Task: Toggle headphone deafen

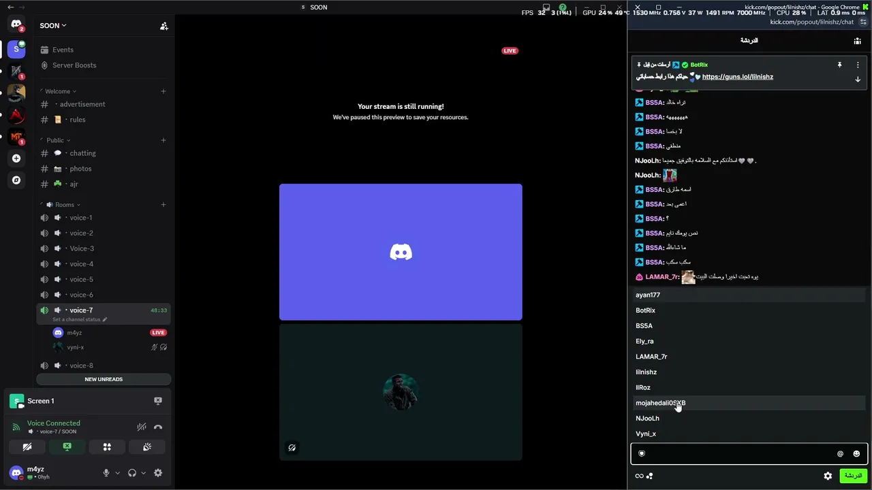Action: pyautogui.click(x=132, y=473)
